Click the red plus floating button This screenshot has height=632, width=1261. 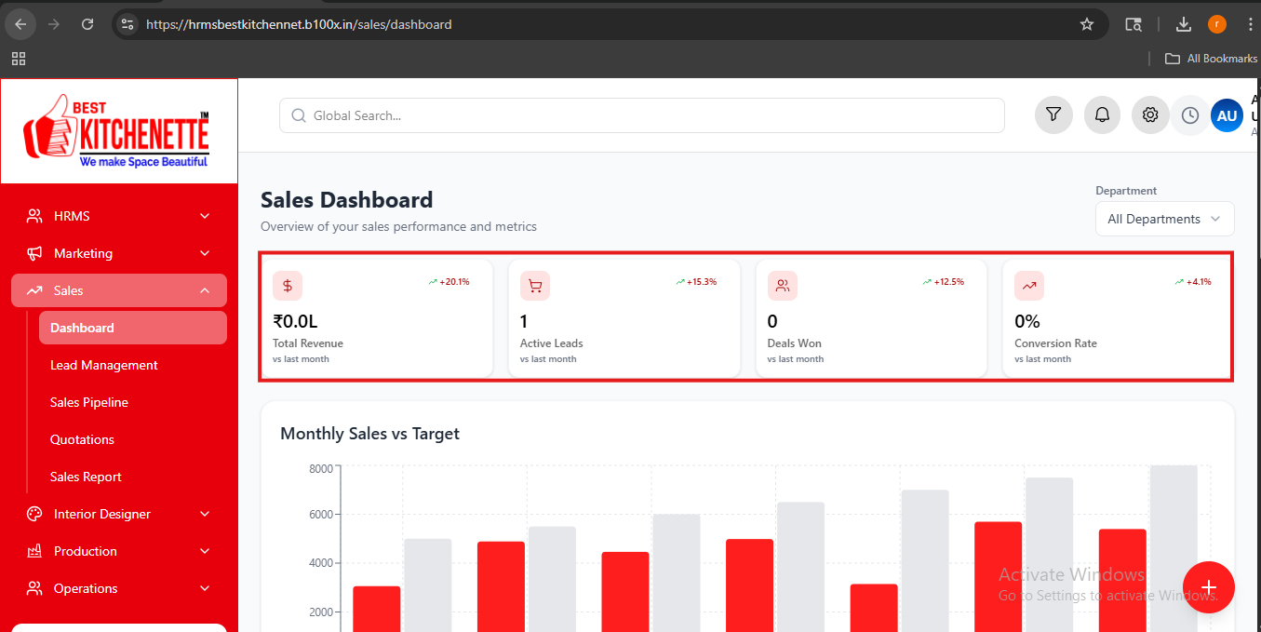[x=1208, y=587]
